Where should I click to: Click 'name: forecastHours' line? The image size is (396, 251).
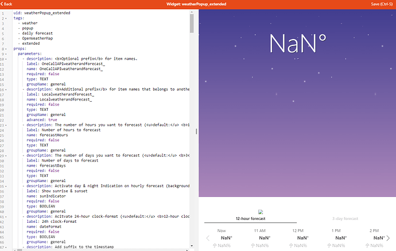tap(47, 135)
